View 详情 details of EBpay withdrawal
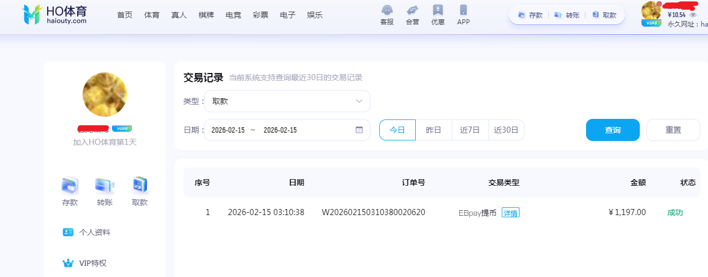The image size is (708, 277). point(511,213)
